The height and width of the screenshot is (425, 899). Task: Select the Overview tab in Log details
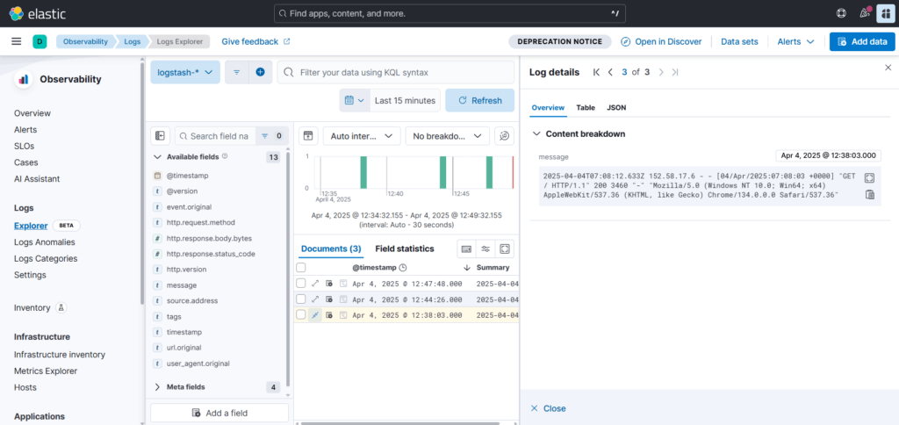pos(548,107)
